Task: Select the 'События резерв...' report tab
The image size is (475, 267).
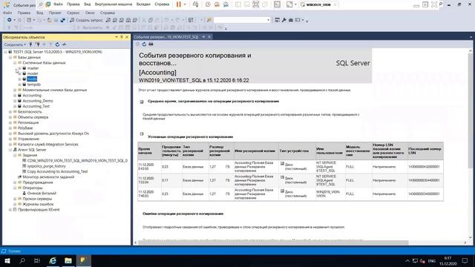Action: coord(166,37)
